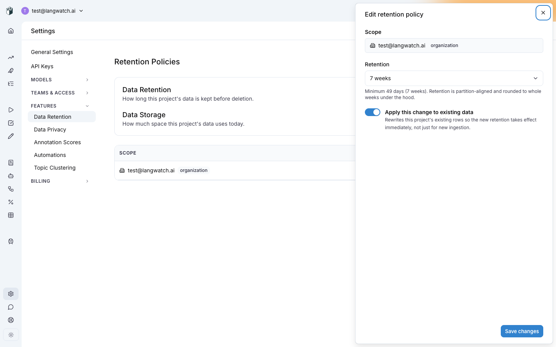The image size is (556, 347).
Task: Click the pencil annotations icon
Action: point(11,136)
